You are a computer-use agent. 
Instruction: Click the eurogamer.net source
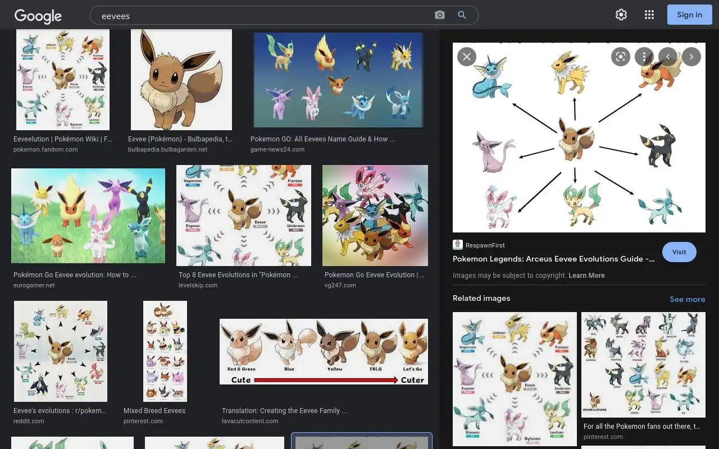coord(34,285)
